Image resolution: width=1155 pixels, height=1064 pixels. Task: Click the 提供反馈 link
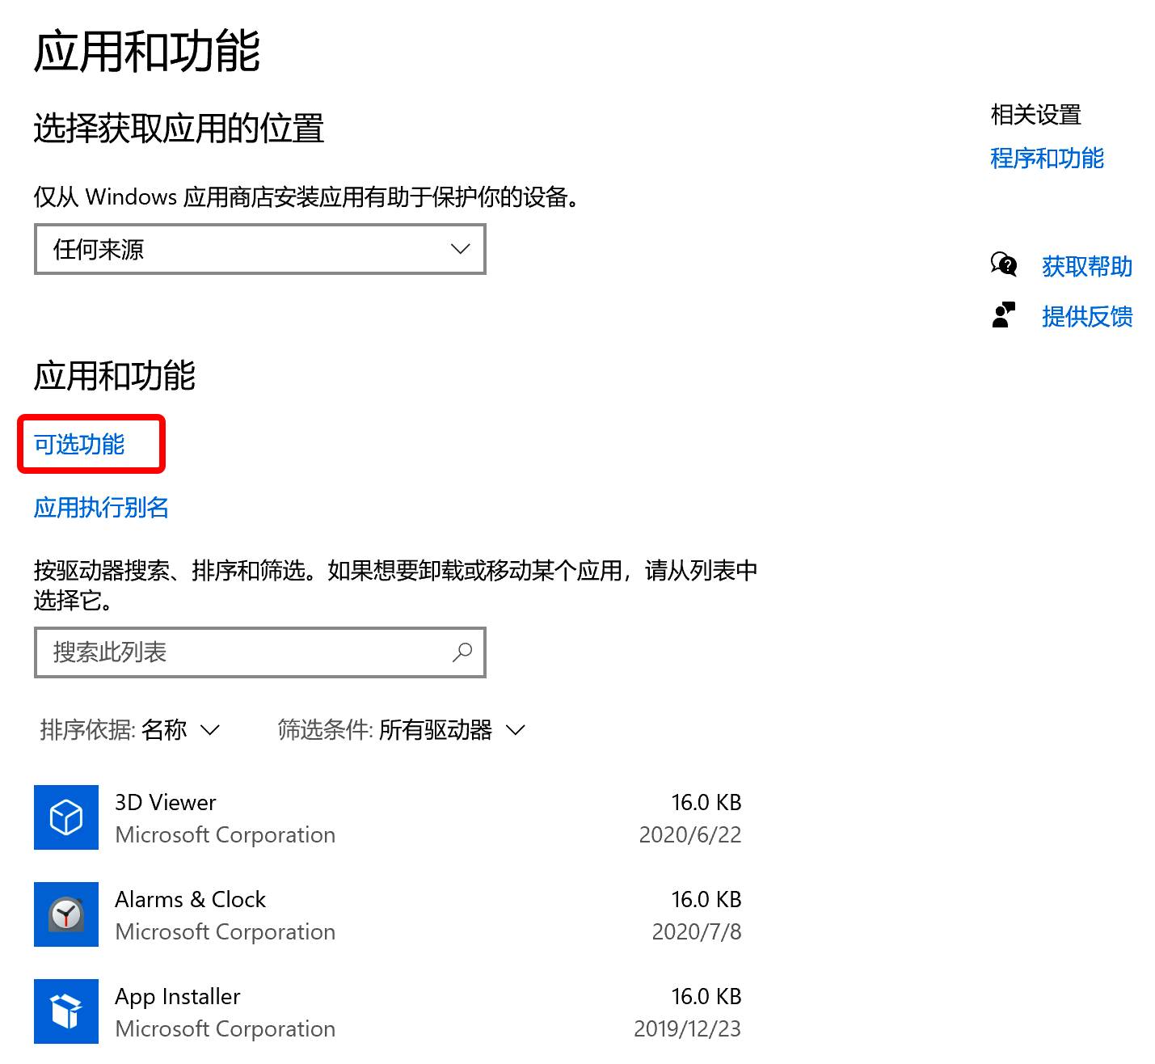(1087, 316)
